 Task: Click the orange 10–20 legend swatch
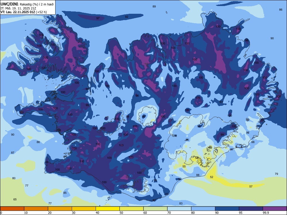tap(36, 209)
